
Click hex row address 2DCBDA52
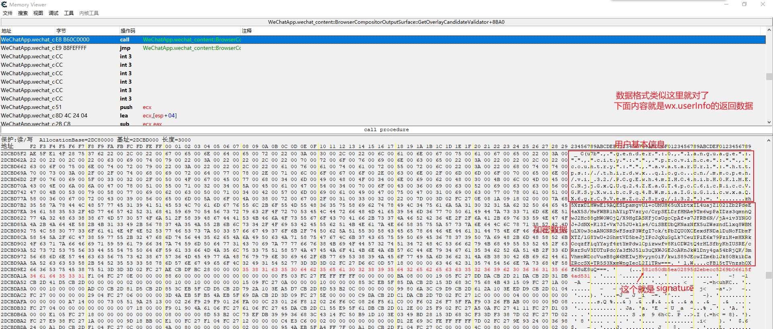[x=14, y=282]
